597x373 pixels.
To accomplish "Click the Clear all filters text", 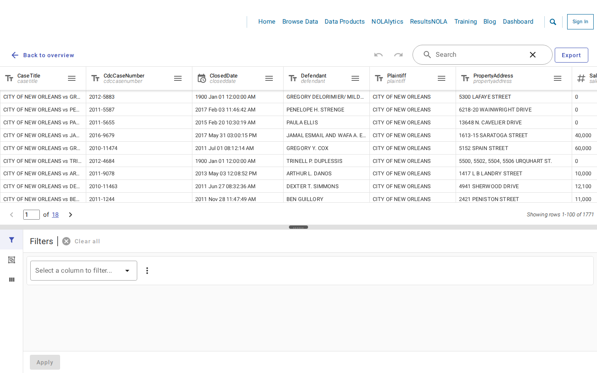I will coord(87,241).
